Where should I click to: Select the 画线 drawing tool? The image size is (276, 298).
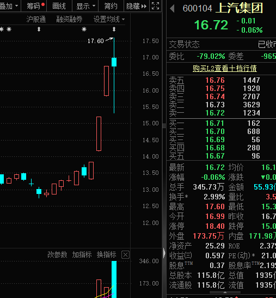click(59, 7)
